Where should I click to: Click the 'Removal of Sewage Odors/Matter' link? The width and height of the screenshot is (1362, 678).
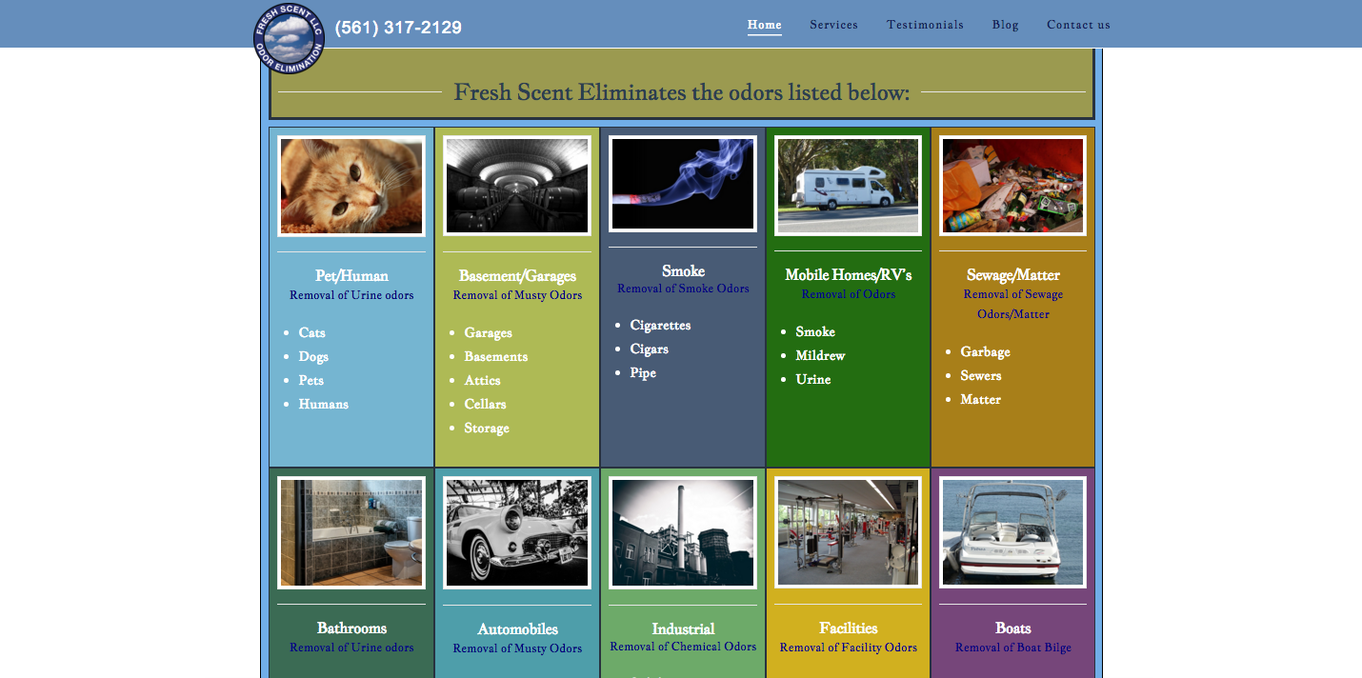1012,305
